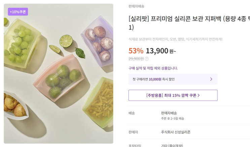The height and width of the screenshot is (147, 250).
Task: Click the 포장타입 row label
Action: [x=135, y=145]
